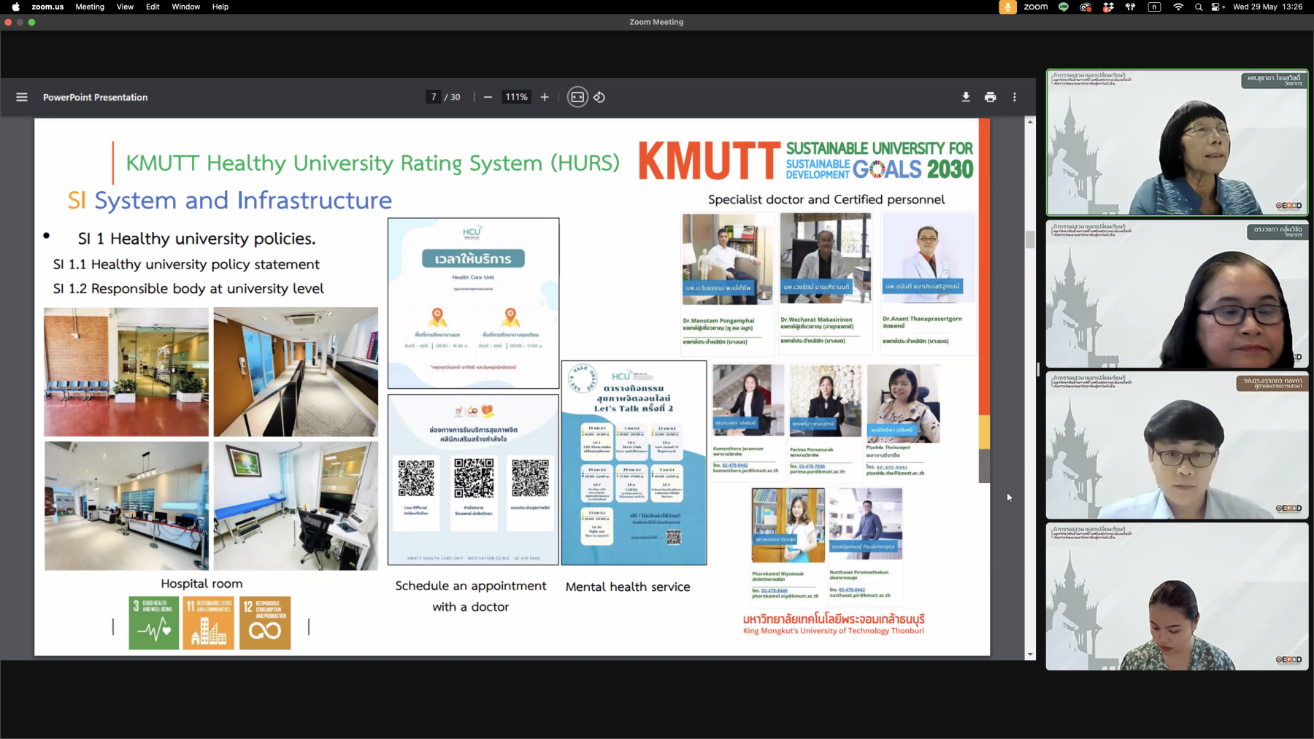Click the brick wall hospital entrance photo
Viewport: 1314px width, 739px height.
(x=126, y=372)
